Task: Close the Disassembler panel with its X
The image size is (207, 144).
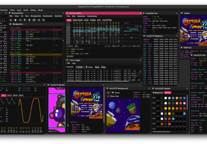Action: [x=63, y=13]
